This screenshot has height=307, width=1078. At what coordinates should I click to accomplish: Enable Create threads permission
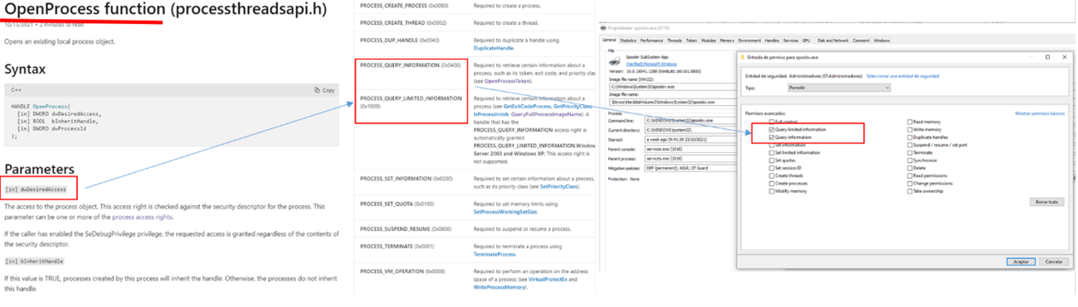pyautogui.click(x=772, y=176)
